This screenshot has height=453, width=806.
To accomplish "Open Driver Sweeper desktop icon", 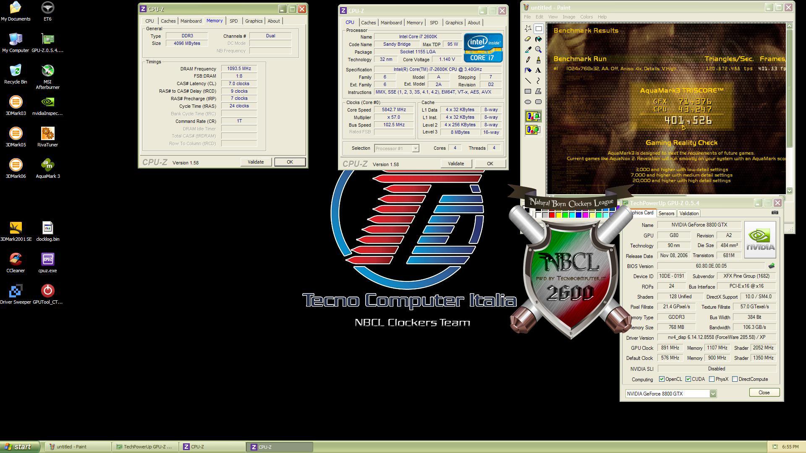I will [x=16, y=294].
